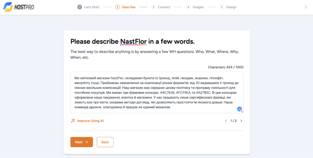Select step 5 circle icon for Design
The width and height of the screenshot is (313, 158).
click(222, 7)
